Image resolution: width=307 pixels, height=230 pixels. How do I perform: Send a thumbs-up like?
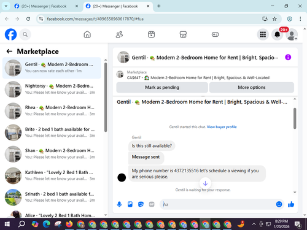pos(291,204)
